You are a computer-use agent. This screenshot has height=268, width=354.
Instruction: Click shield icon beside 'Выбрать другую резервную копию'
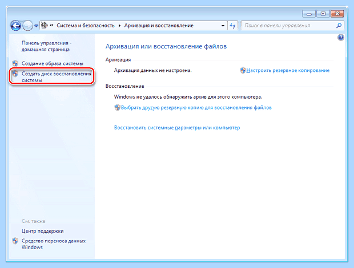(x=117, y=108)
